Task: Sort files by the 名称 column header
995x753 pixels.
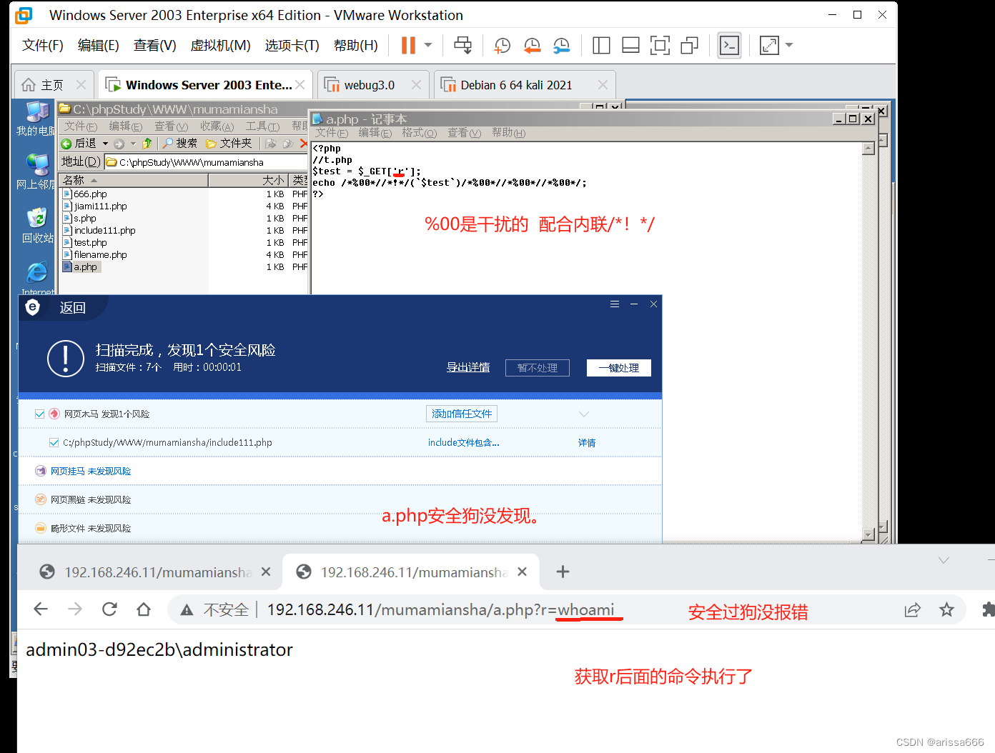Action: point(134,180)
